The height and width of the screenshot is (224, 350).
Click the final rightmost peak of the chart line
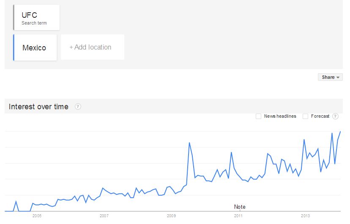[340, 132]
